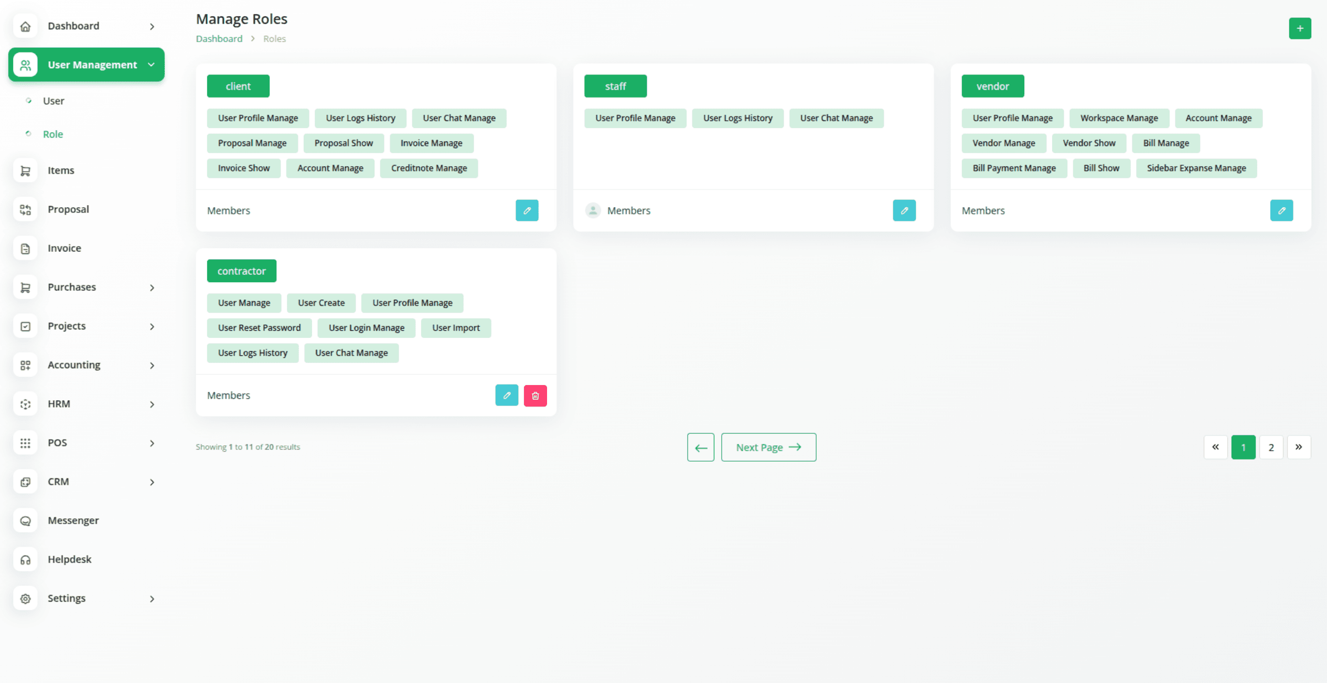This screenshot has width=1327, height=683.
Task: Go to pagination page 2
Action: [x=1270, y=447]
